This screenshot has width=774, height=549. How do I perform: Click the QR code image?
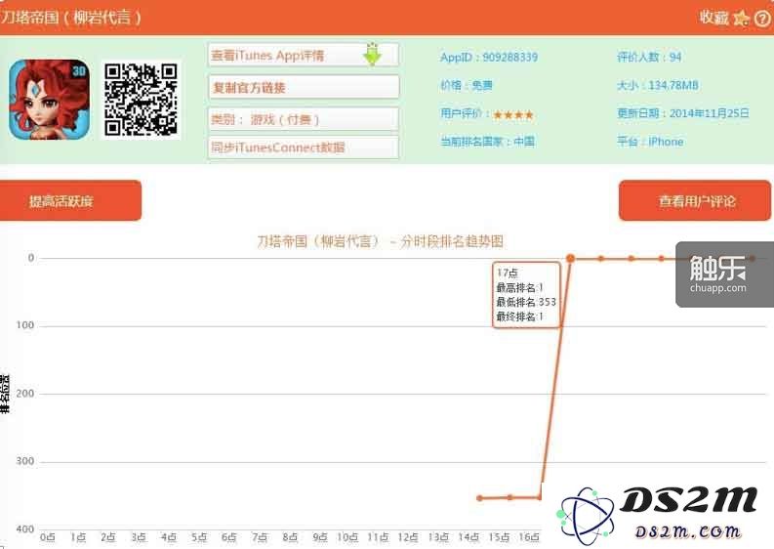[x=141, y=100]
